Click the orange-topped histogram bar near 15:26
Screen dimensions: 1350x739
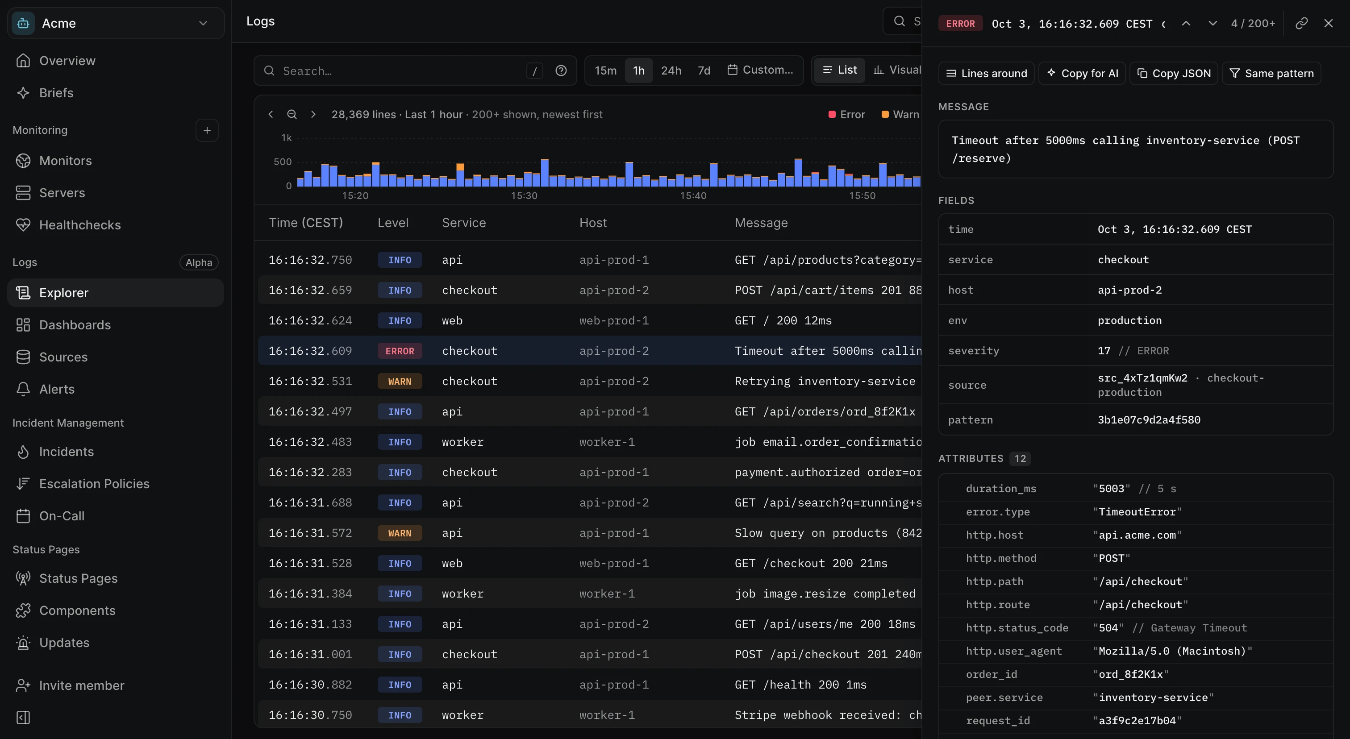coord(460,174)
